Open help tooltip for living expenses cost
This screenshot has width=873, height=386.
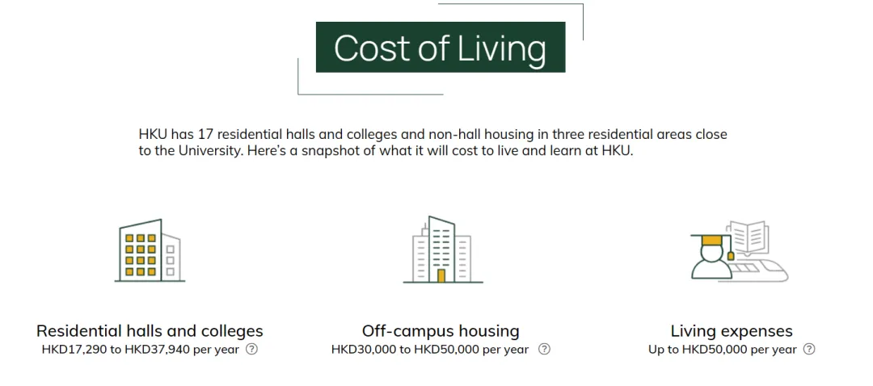pos(809,350)
